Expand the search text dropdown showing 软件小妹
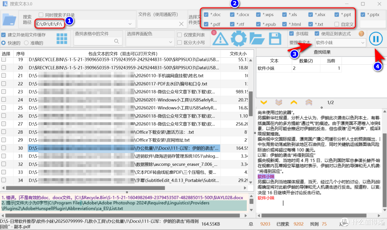Screen dimensions: 387x230 click(363, 43)
